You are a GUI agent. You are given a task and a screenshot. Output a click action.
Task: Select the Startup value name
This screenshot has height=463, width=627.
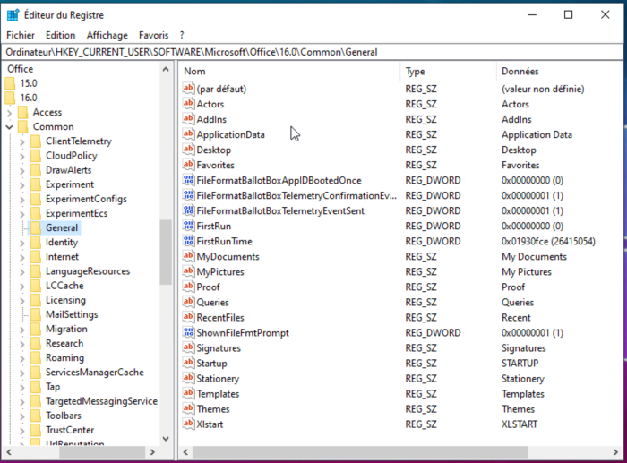(211, 364)
